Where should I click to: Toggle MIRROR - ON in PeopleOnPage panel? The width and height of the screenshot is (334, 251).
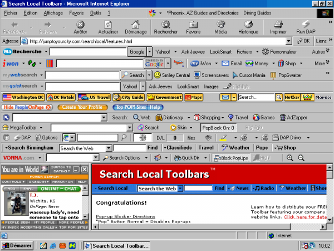(x=62, y=182)
